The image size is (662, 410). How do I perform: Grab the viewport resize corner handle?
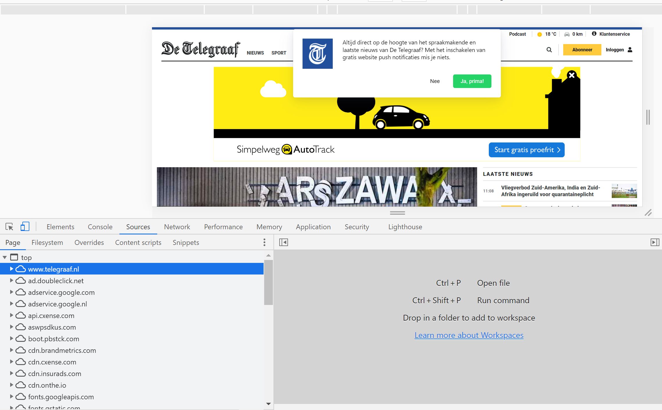point(648,213)
